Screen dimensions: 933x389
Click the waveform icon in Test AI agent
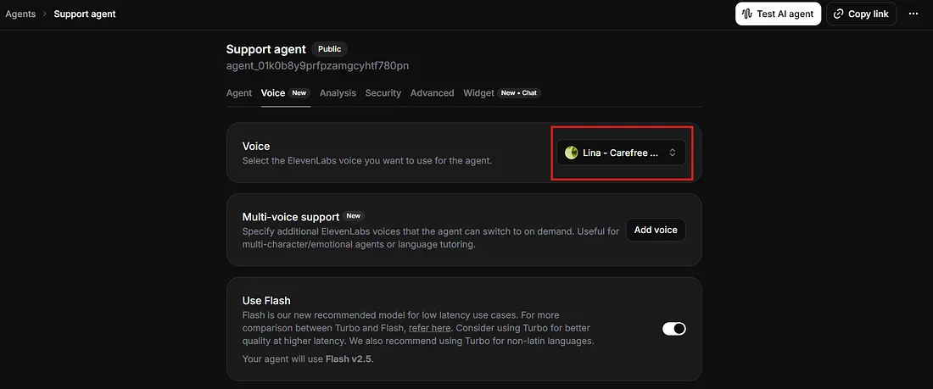point(747,14)
